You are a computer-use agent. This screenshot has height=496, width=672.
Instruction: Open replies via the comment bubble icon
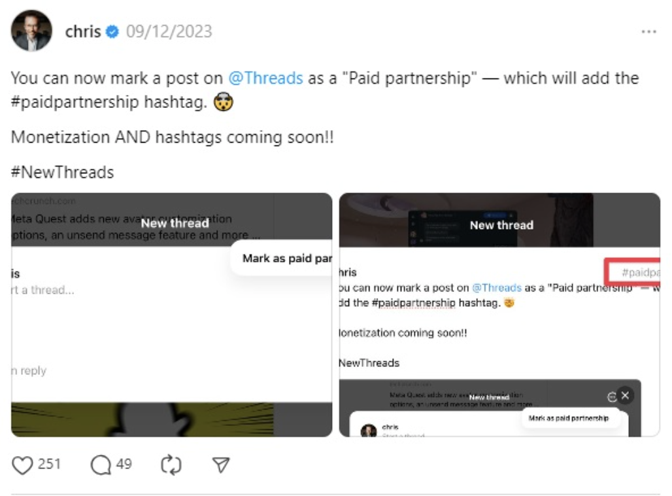point(101,465)
